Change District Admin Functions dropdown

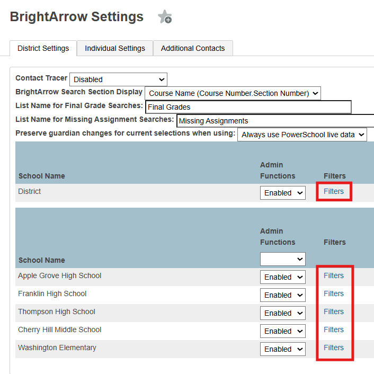(283, 193)
